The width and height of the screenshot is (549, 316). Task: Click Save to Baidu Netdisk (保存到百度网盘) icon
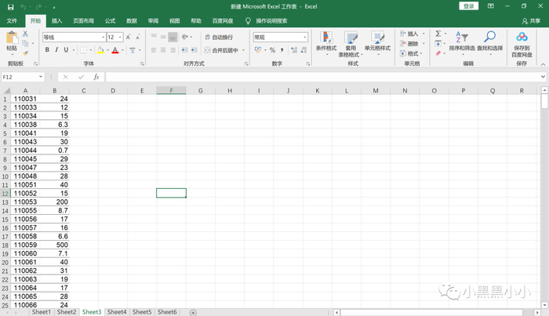522,37
